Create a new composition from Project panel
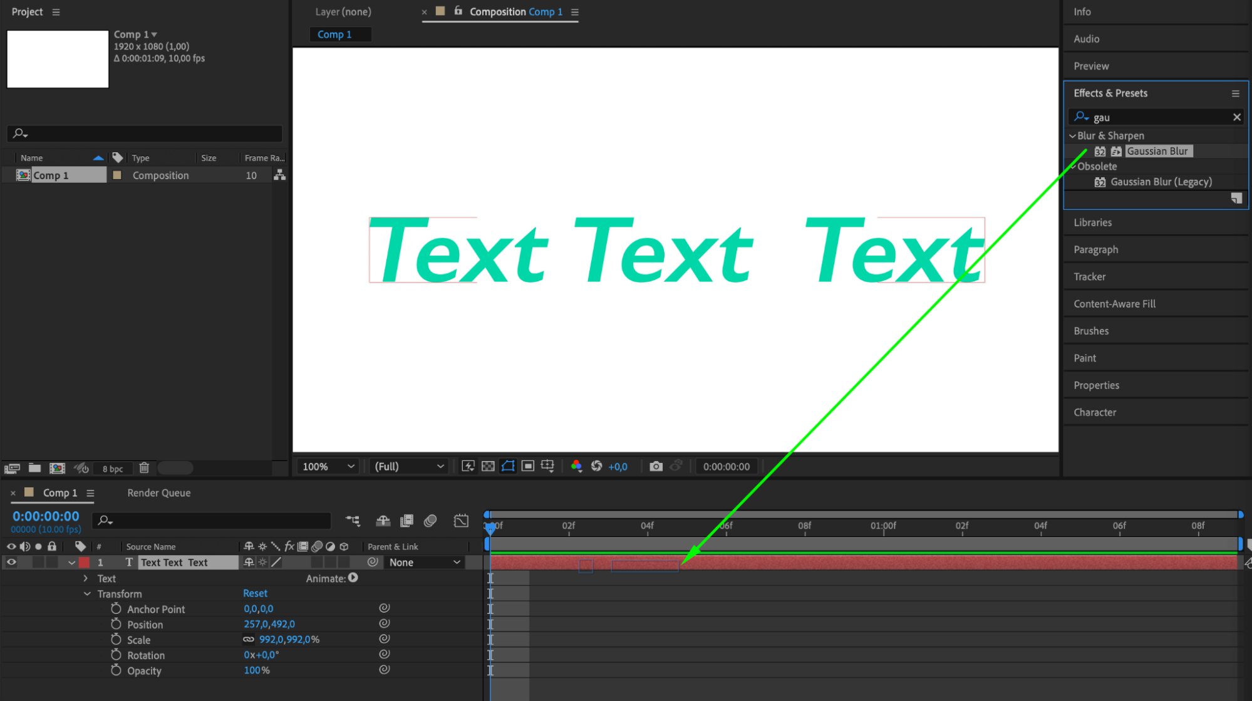The height and width of the screenshot is (701, 1252). tap(57, 468)
